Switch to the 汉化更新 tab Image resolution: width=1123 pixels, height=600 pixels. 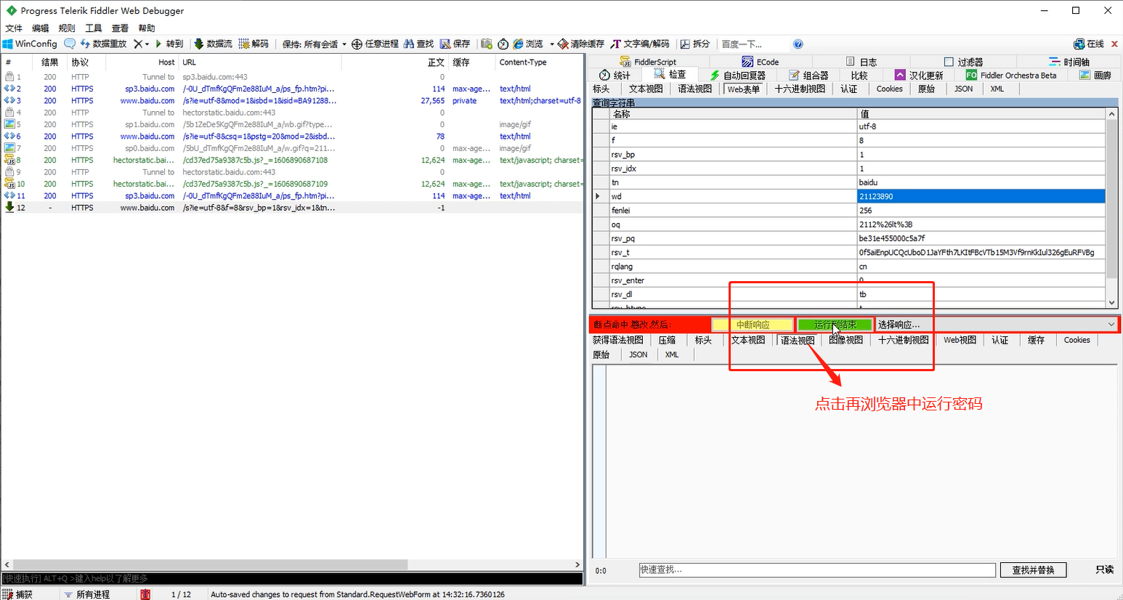[x=919, y=75]
